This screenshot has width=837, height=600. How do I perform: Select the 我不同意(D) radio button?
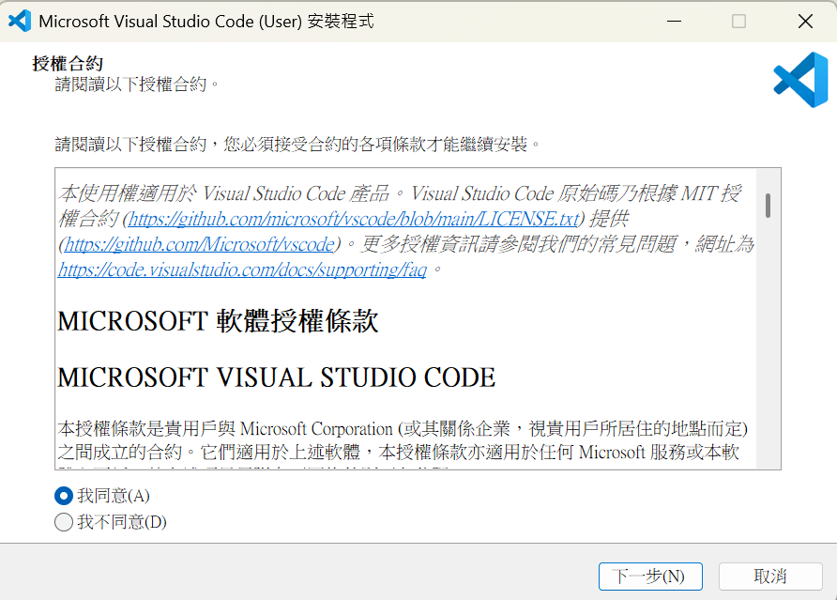[x=64, y=522]
